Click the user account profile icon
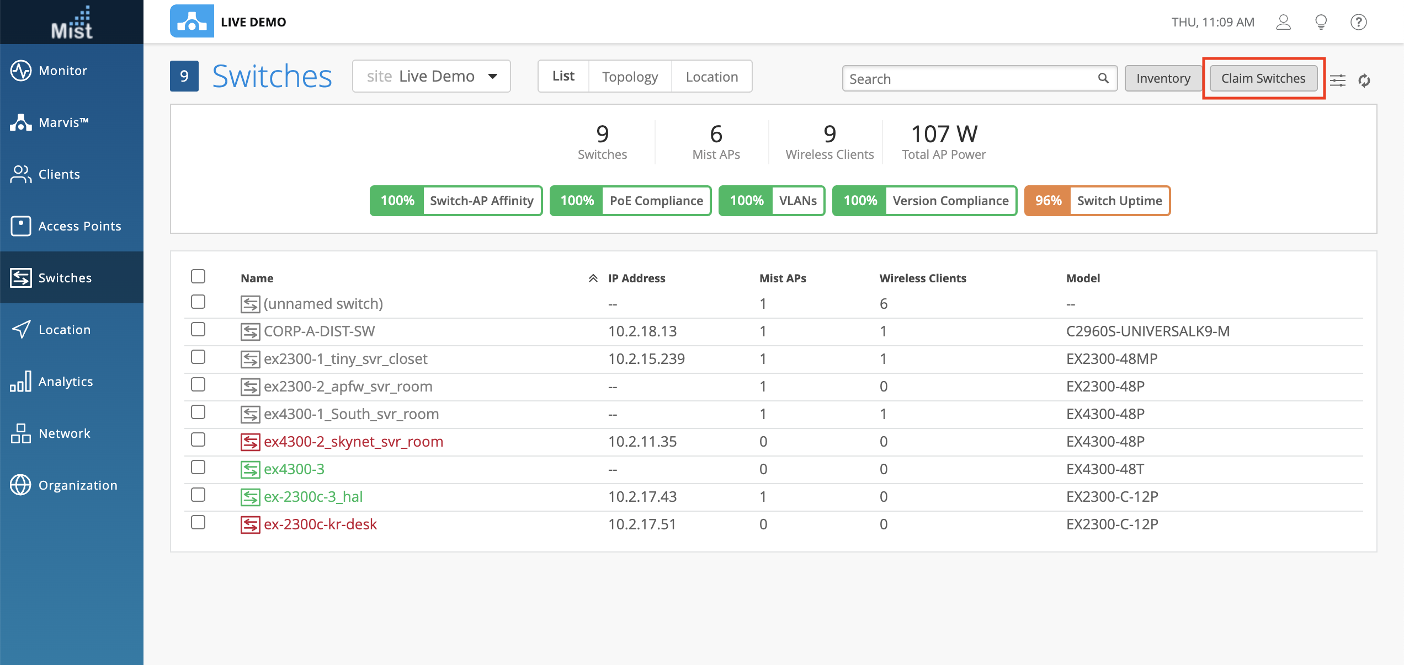This screenshot has height=665, width=1404. pyautogui.click(x=1283, y=22)
